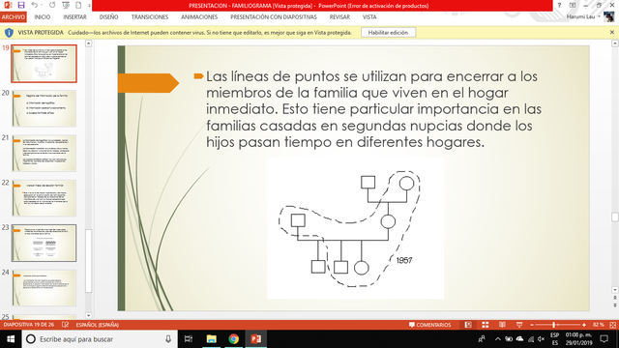Open File Explorer from taskbar
The height and width of the screenshot is (348, 619).
point(212,339)
